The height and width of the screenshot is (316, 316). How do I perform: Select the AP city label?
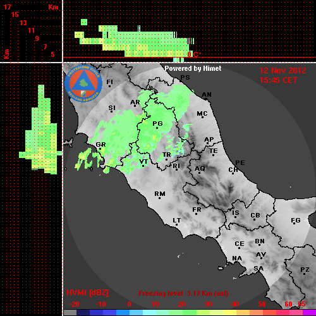coord(209,140)
